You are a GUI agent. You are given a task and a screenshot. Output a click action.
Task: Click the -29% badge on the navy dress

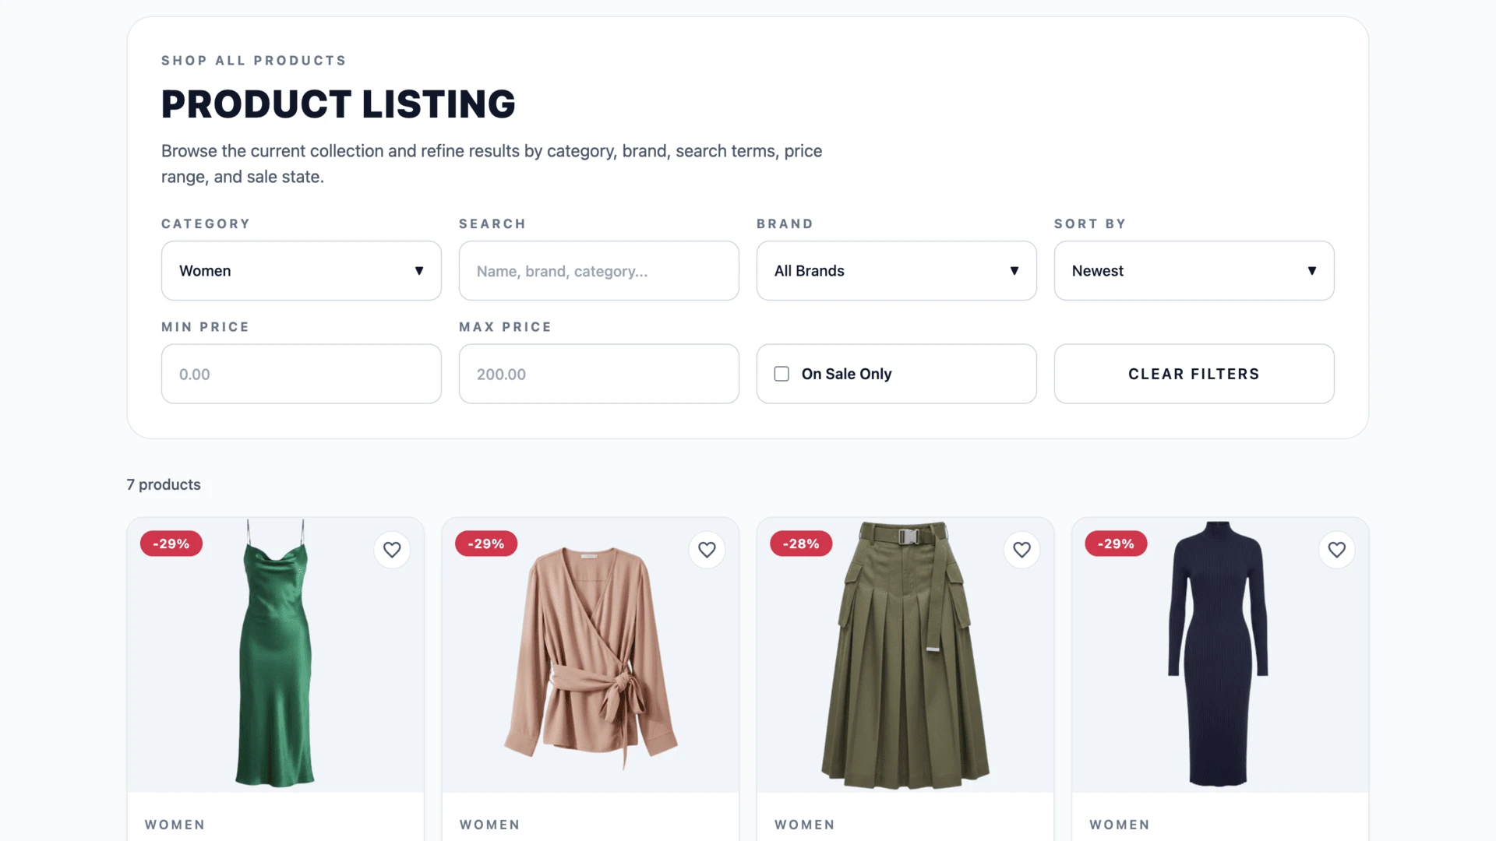click(1116, 544)
